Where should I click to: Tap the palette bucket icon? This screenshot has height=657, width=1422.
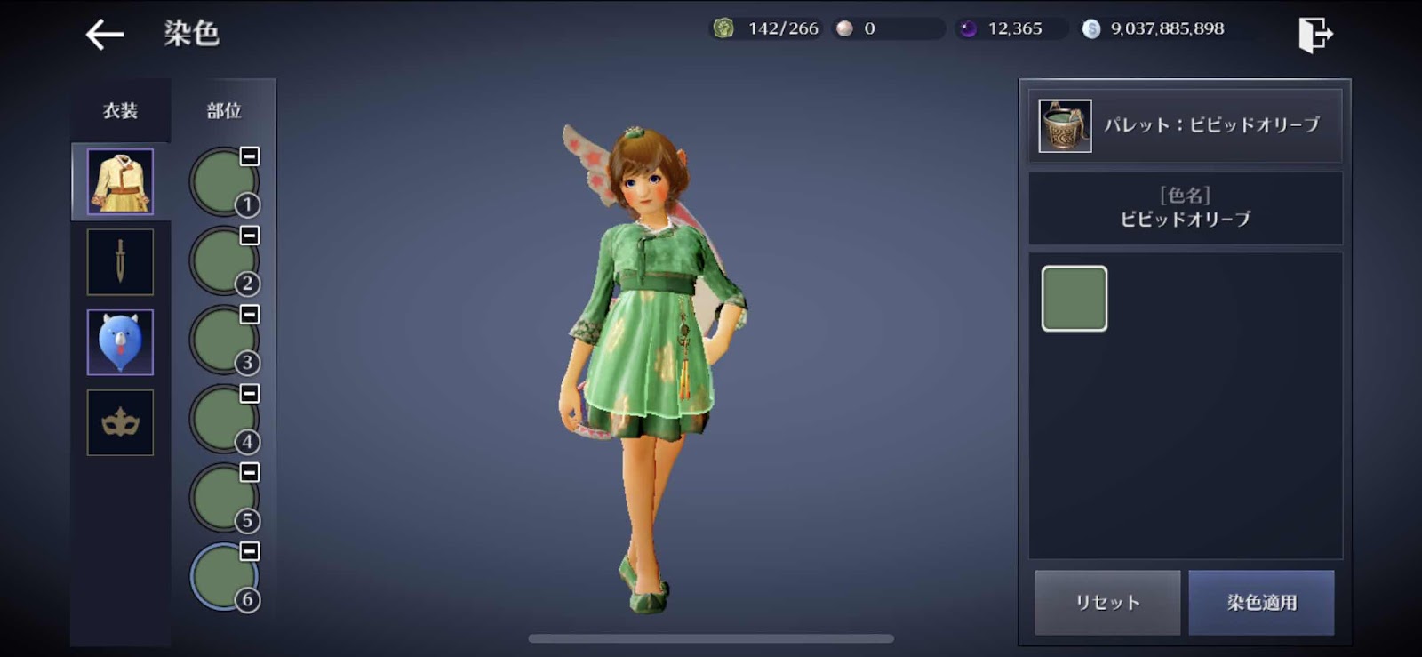(x=1065, y=125)
